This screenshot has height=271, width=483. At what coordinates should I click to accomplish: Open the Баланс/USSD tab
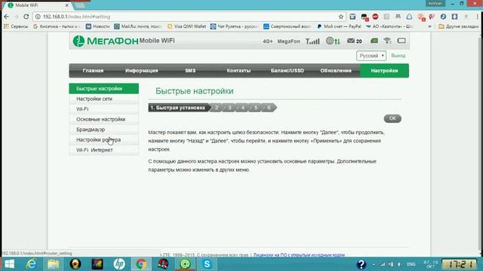[x=287, y=71]
